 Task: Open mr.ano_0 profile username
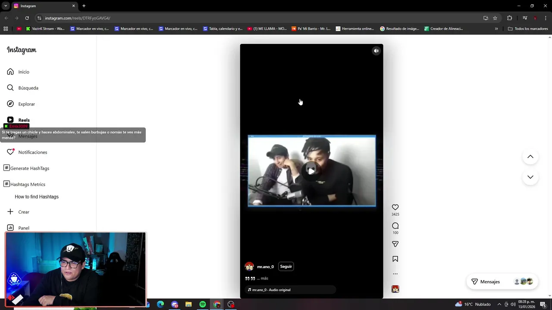pyautogui.click(x=265, y=267)
